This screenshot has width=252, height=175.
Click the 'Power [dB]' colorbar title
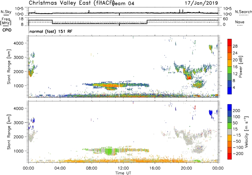coord(241,67)
